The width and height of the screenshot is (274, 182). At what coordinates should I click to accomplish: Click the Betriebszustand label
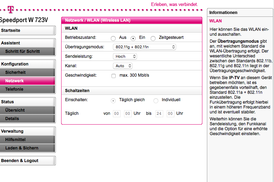tap(80, 37)
